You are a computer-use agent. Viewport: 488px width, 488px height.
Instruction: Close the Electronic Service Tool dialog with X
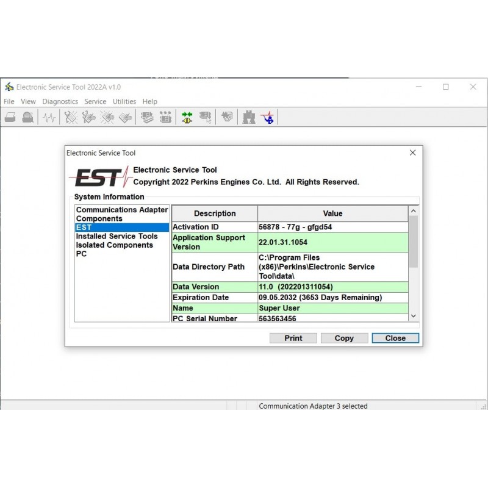coord(413,152)
